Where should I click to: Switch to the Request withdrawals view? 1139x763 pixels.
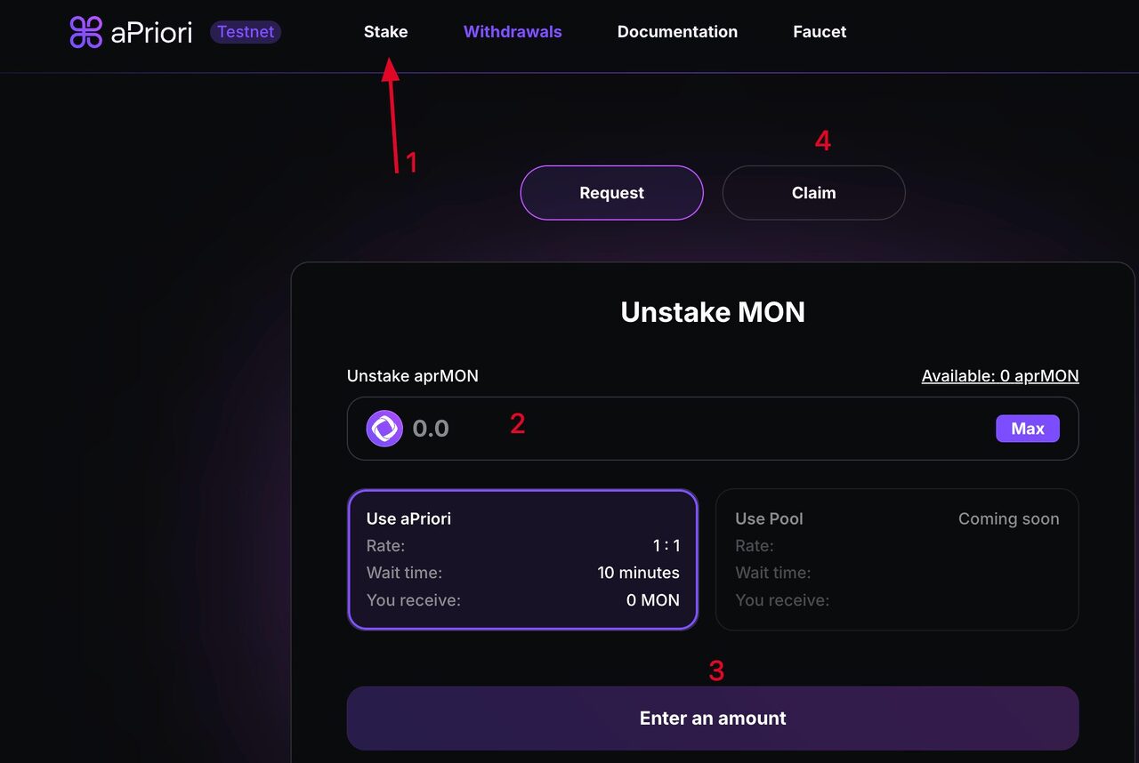point(611,193)
